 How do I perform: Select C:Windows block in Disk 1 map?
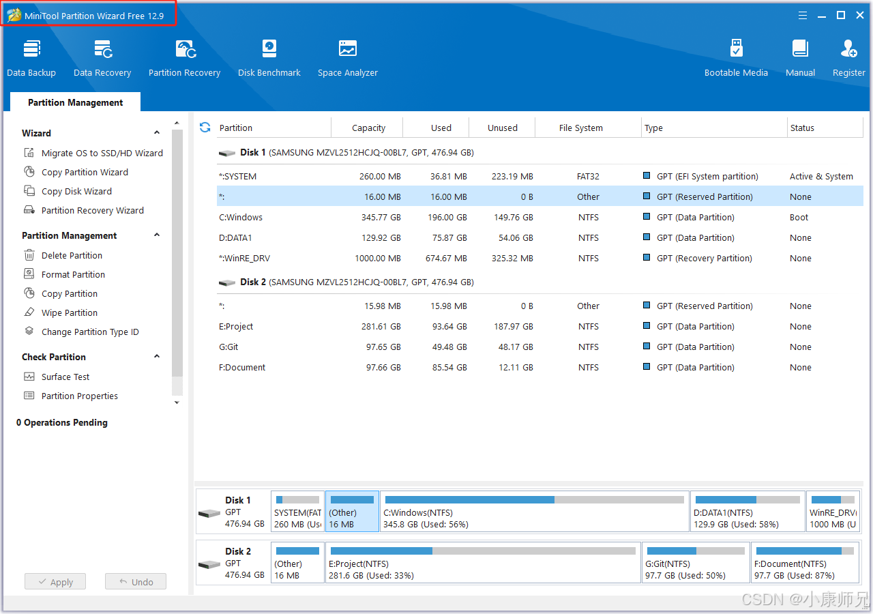click(x=535, y=511)
